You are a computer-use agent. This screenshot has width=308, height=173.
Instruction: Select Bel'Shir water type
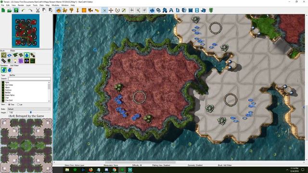point(8,93)
